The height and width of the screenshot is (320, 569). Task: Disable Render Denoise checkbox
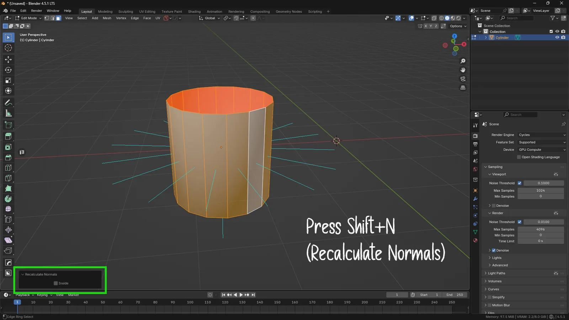(494, 250)
